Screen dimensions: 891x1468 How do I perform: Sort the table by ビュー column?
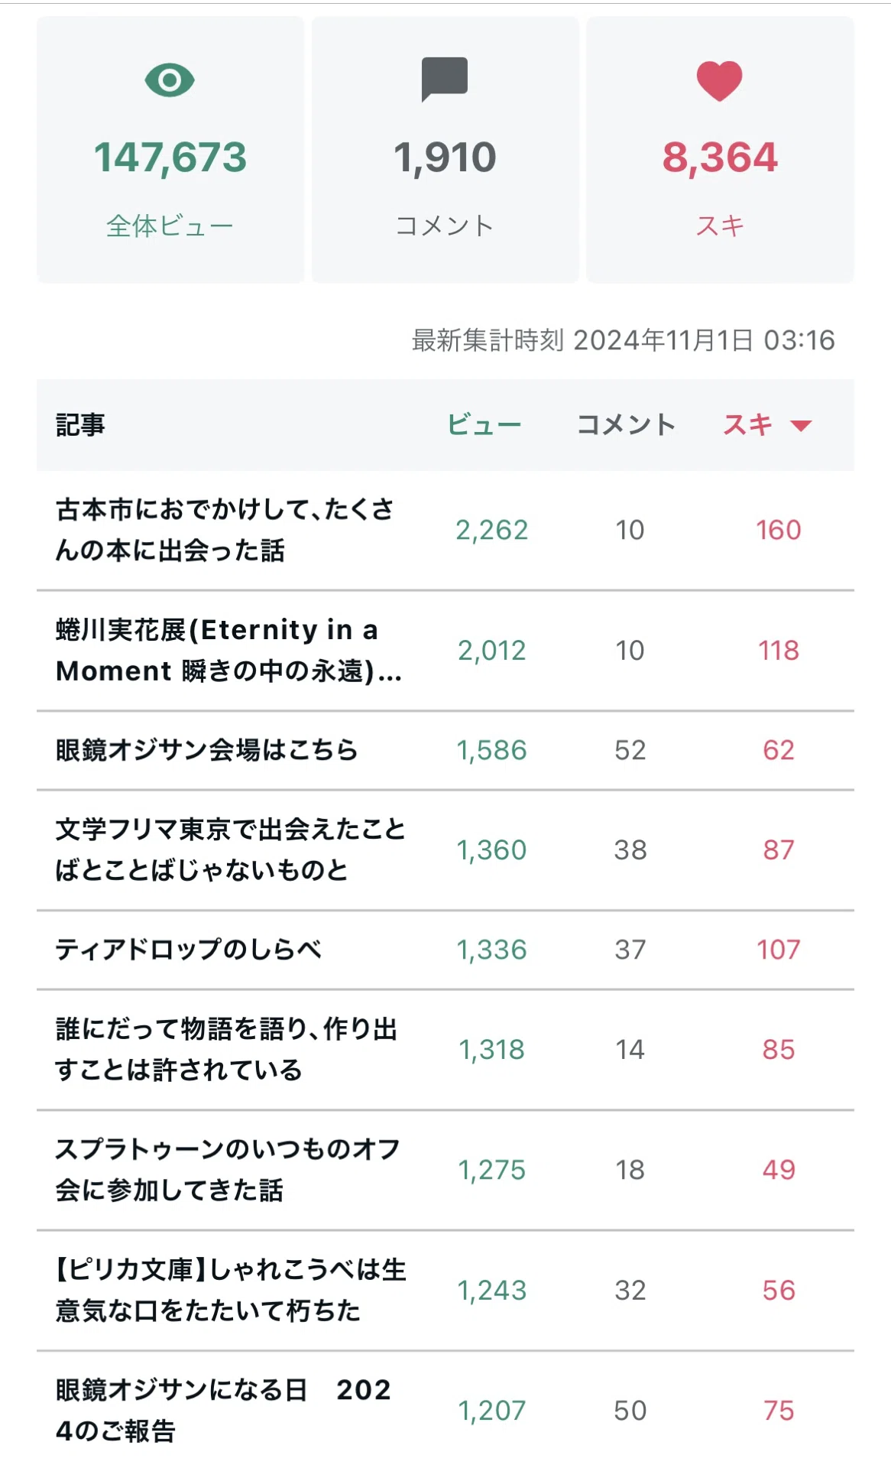(484, 425)
